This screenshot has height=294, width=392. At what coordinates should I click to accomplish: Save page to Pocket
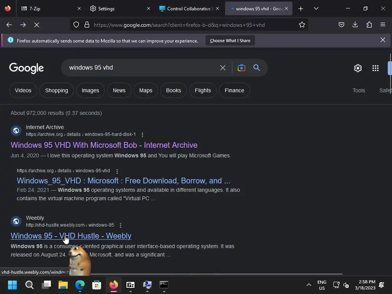click(341, 25)
